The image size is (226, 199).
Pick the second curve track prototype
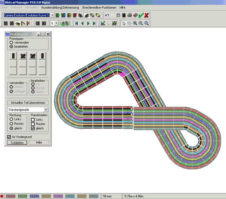[x=32, y=56]
